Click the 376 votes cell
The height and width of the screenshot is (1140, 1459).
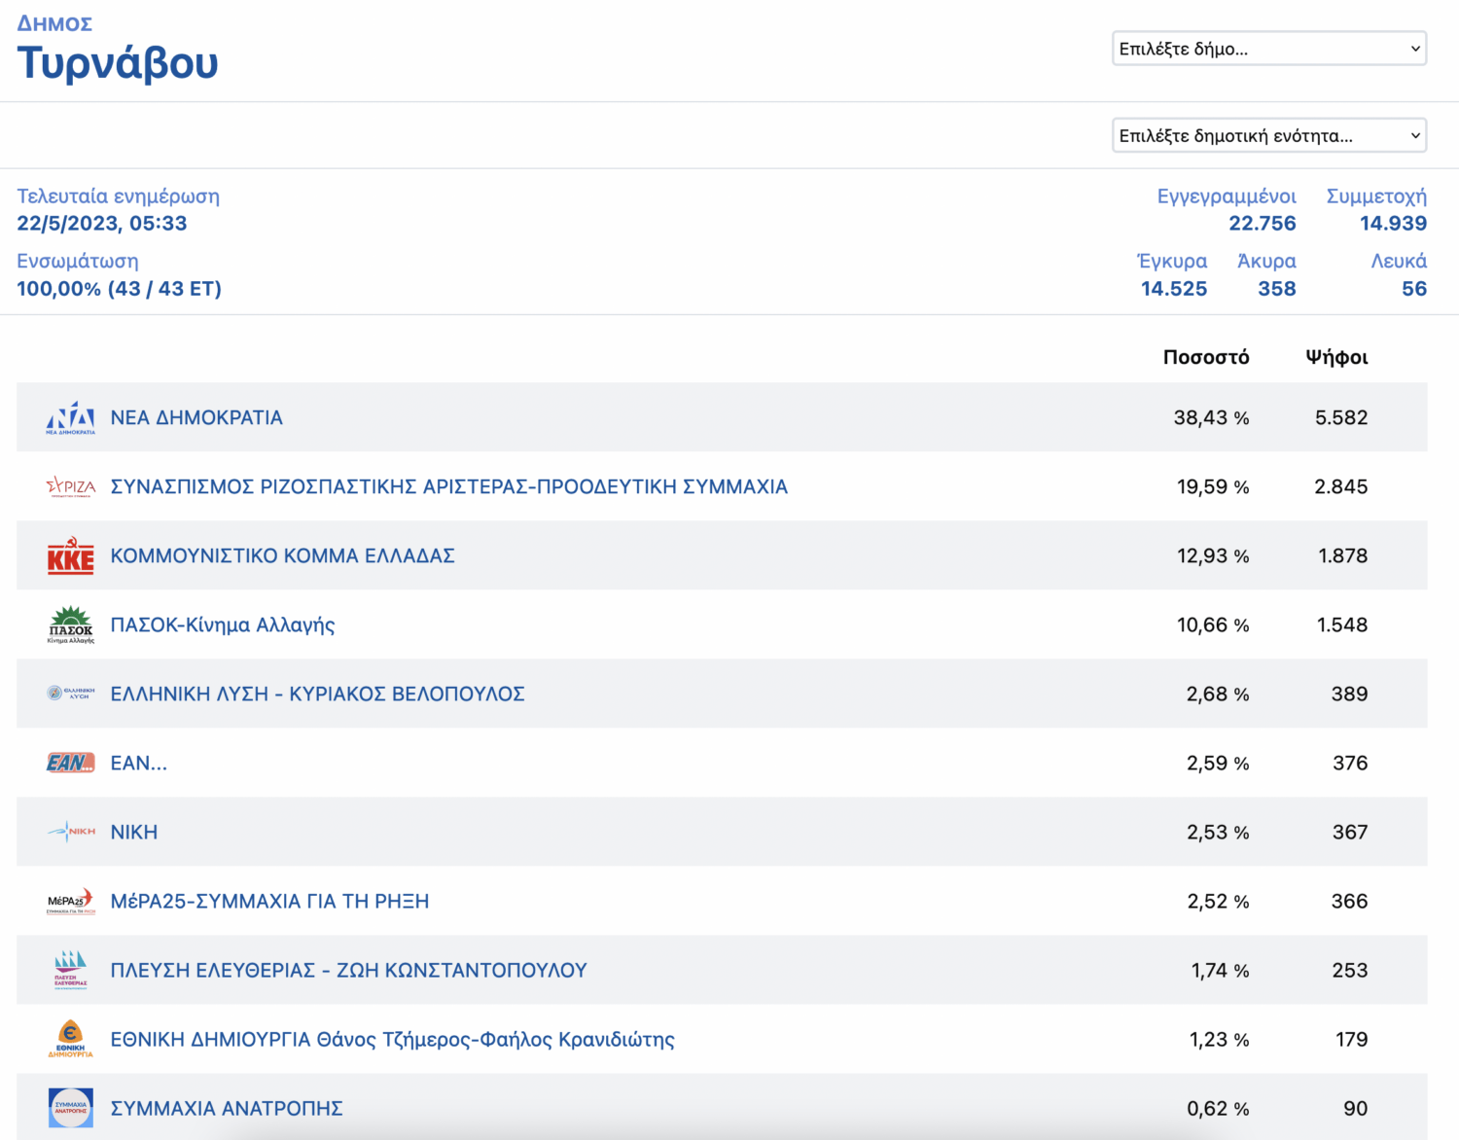tap(1350, 763)
